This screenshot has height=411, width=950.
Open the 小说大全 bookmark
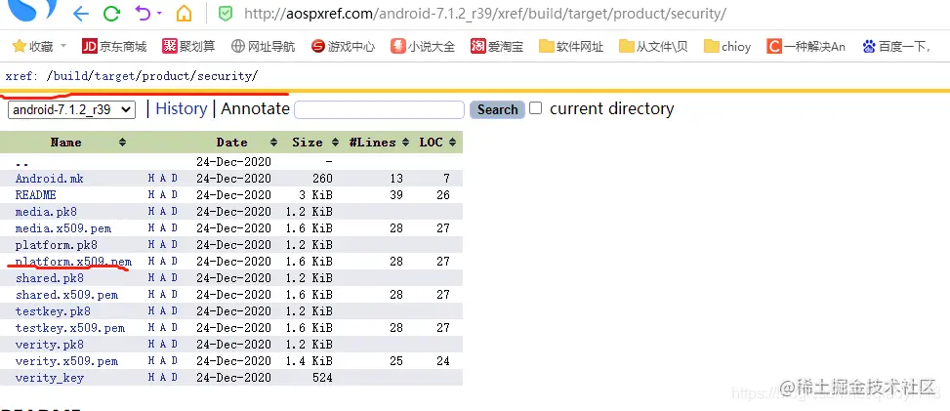pyautogui.click(x=423, y=46)
